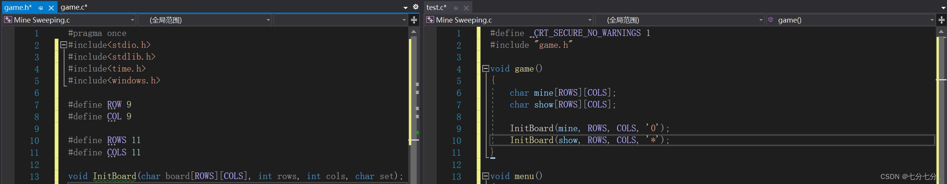Open the scope dropdown in test.c pane
The image size is (947, 184).
(x=680, y=20)
